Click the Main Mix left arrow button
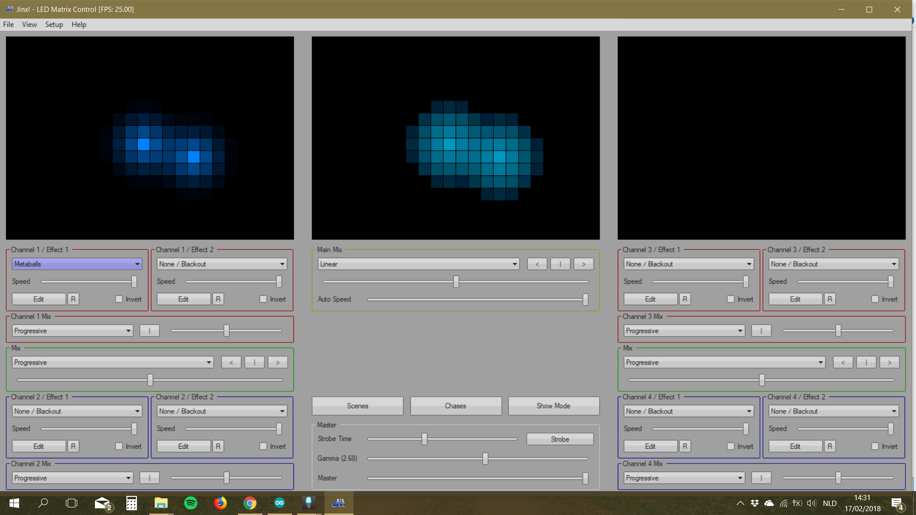The image size is (916, 515). click(x=537, y=264)
